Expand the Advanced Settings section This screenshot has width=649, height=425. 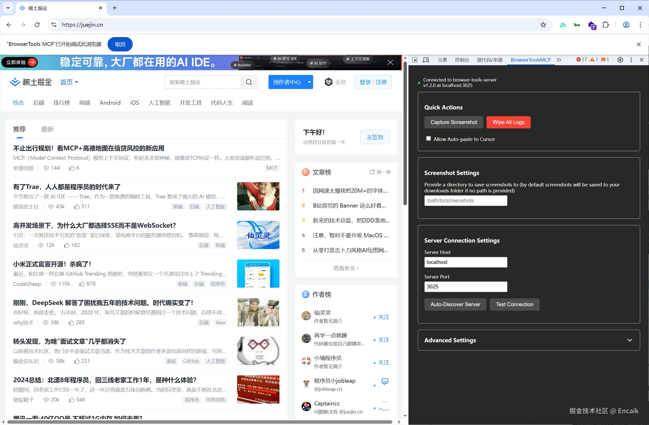(629, 340)
